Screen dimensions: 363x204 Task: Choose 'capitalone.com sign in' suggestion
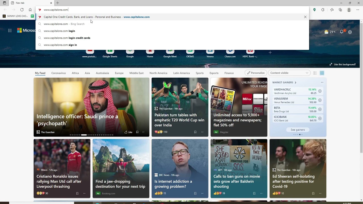(x=172, y=45)
